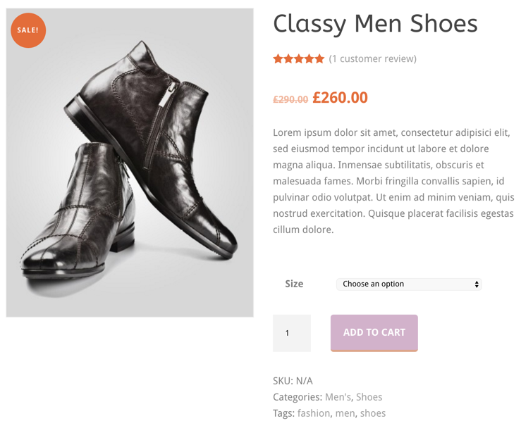
Task: Open the Shoes category link
Action: click(x=369, y=397)
